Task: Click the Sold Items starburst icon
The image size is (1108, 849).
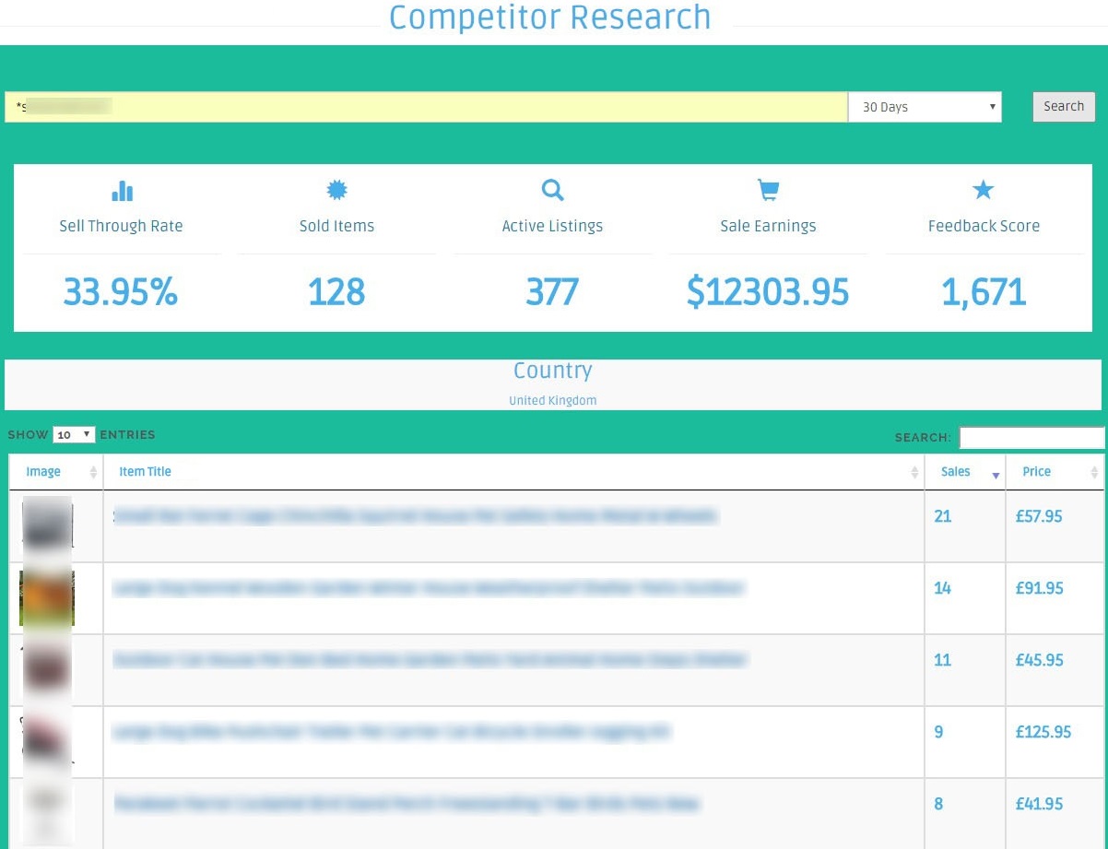Action: click(337, 190)
